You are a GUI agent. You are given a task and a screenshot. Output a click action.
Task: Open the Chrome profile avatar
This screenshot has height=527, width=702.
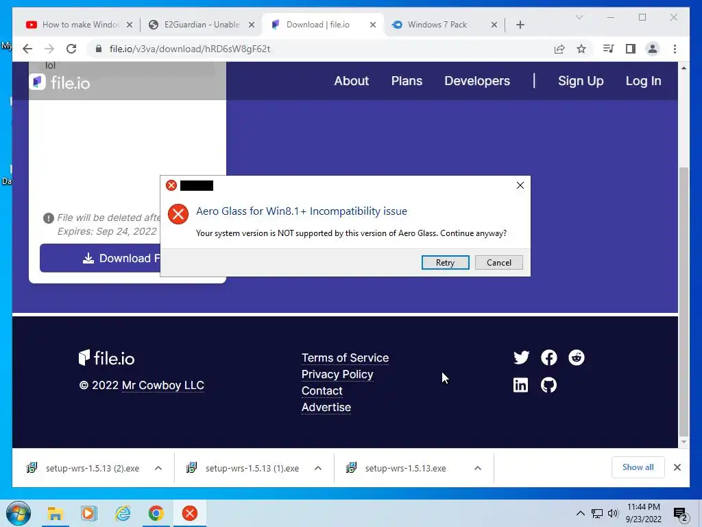click(x=653, y=49)
